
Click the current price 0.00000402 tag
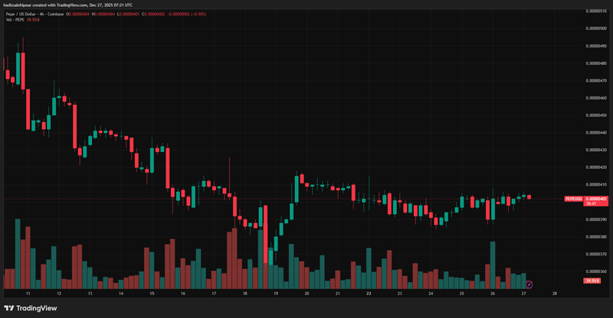pyautogui.click(x=596, y=198)
